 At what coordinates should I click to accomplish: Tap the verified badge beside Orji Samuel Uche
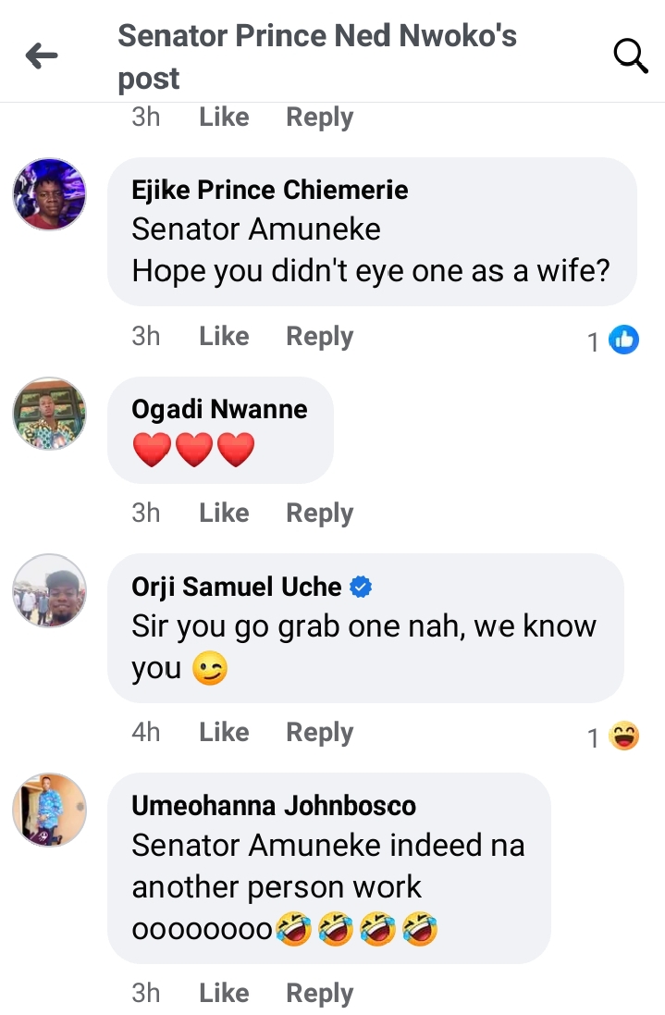362,586
